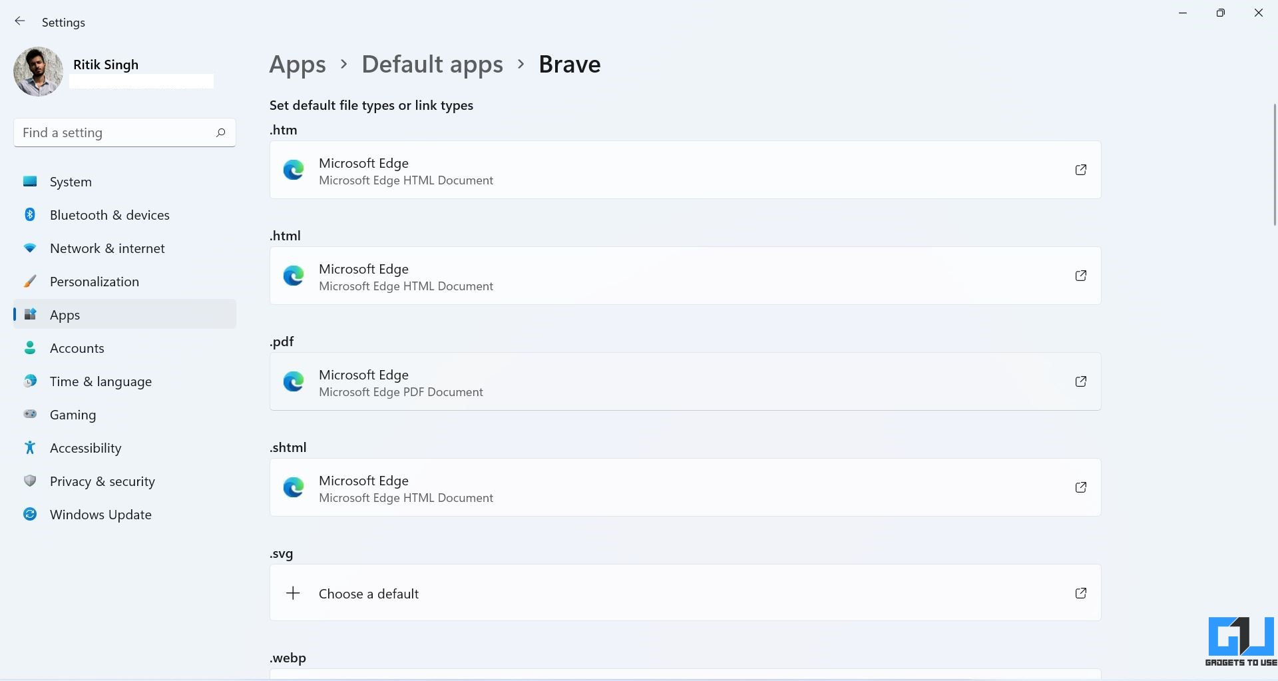Open external-link icon for .pdf default

click(1081, 381)
